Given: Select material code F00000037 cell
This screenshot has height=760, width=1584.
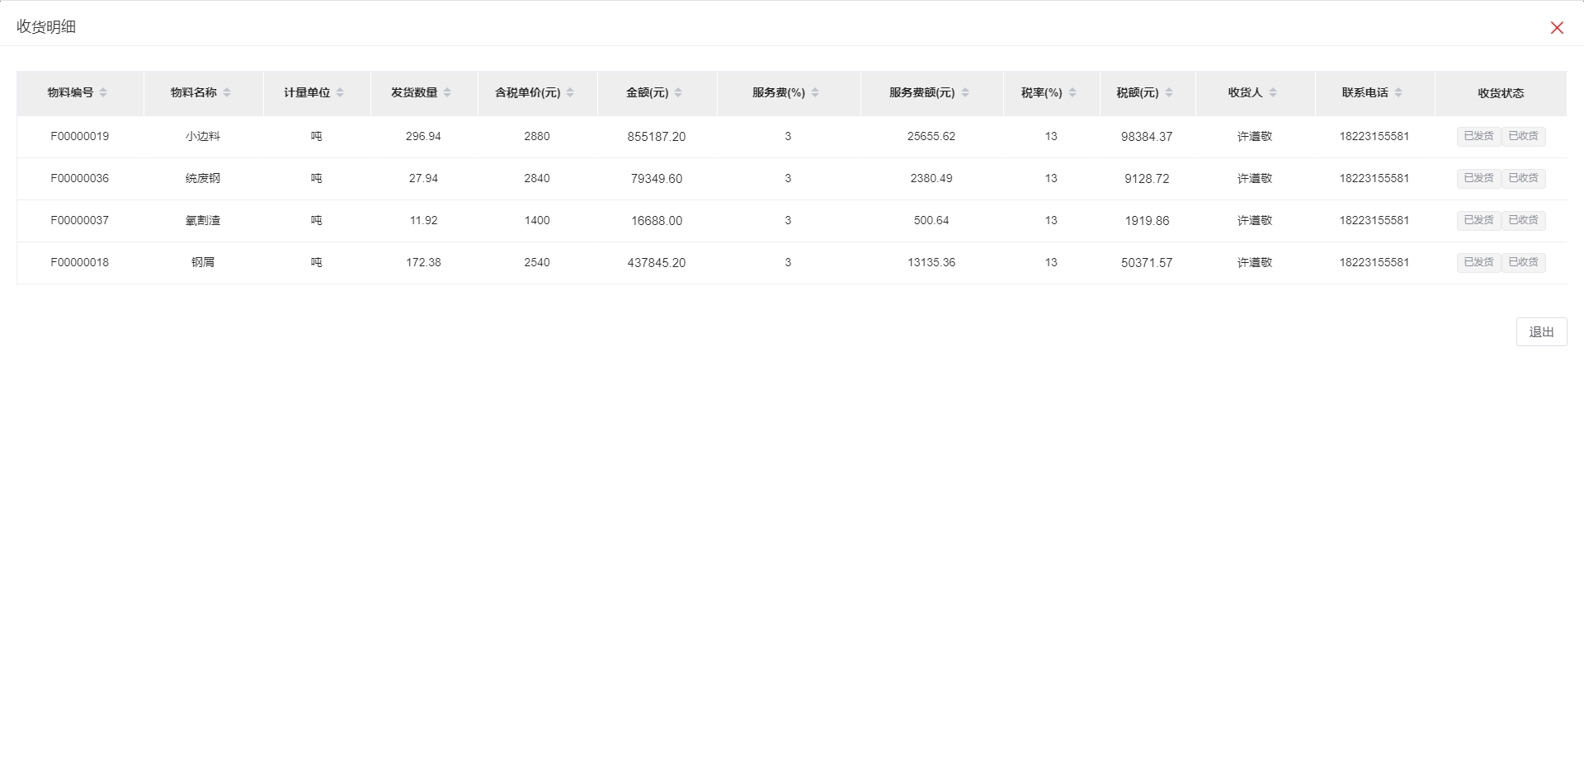Looking at the screenshot, I should pos(80,221).
